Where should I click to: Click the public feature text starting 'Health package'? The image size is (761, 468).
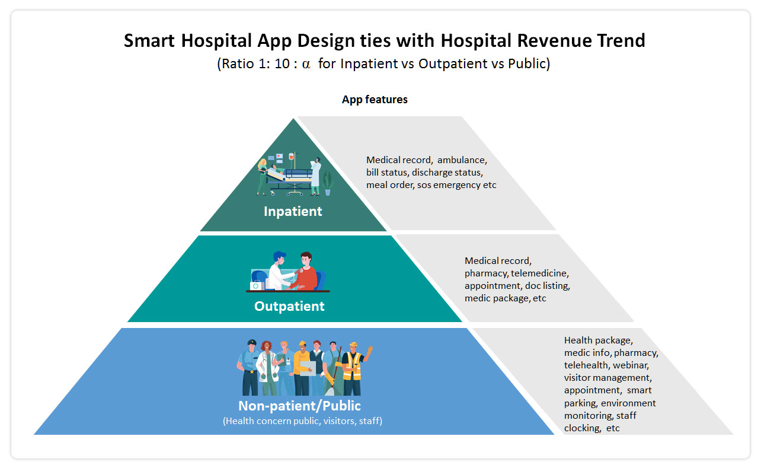coord(611,384)
